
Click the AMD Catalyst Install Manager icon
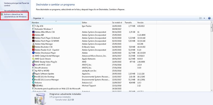(x=33, y=56)
